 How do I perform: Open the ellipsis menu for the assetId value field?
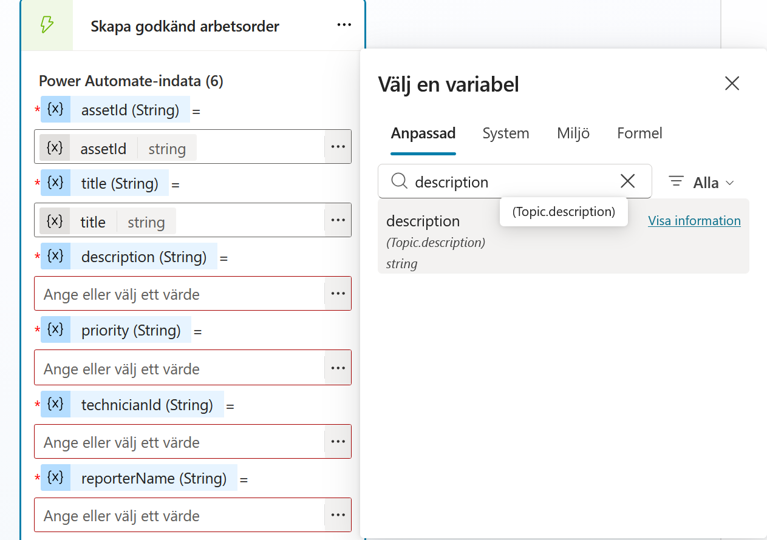[x=338, y=147]
